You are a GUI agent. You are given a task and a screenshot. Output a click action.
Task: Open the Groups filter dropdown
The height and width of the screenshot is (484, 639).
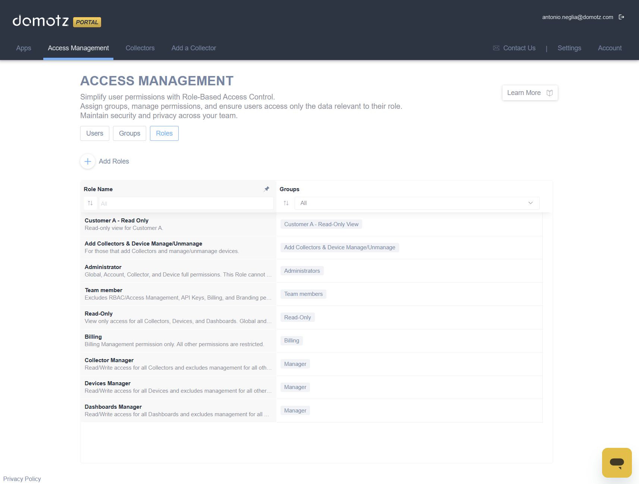417,203
